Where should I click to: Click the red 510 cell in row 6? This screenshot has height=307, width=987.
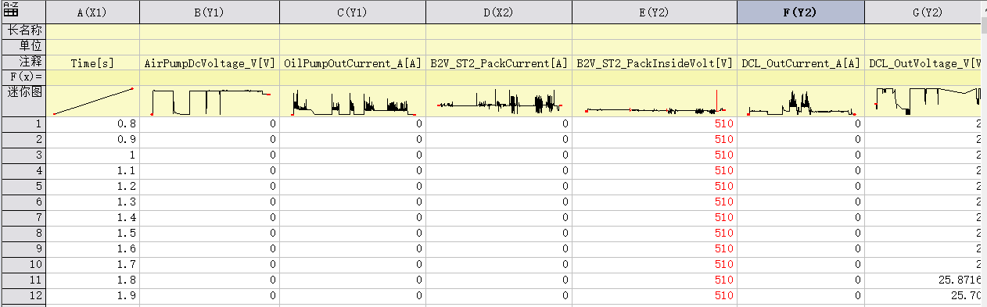[x=655, y=202]
